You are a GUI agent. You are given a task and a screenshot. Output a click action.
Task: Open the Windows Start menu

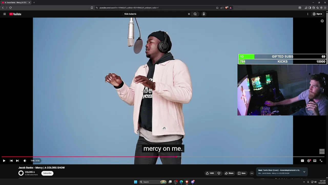pyautogui.click(x=136, y=182)
